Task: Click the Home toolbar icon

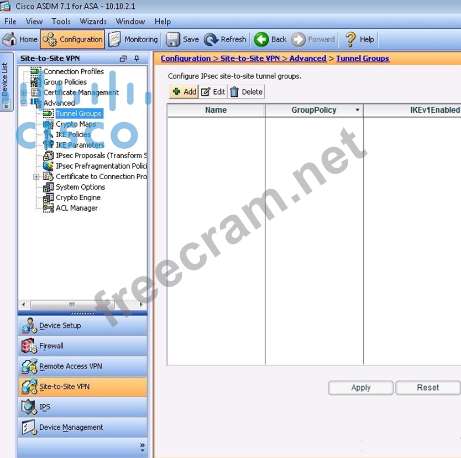Action: click(x=20, y=39)
